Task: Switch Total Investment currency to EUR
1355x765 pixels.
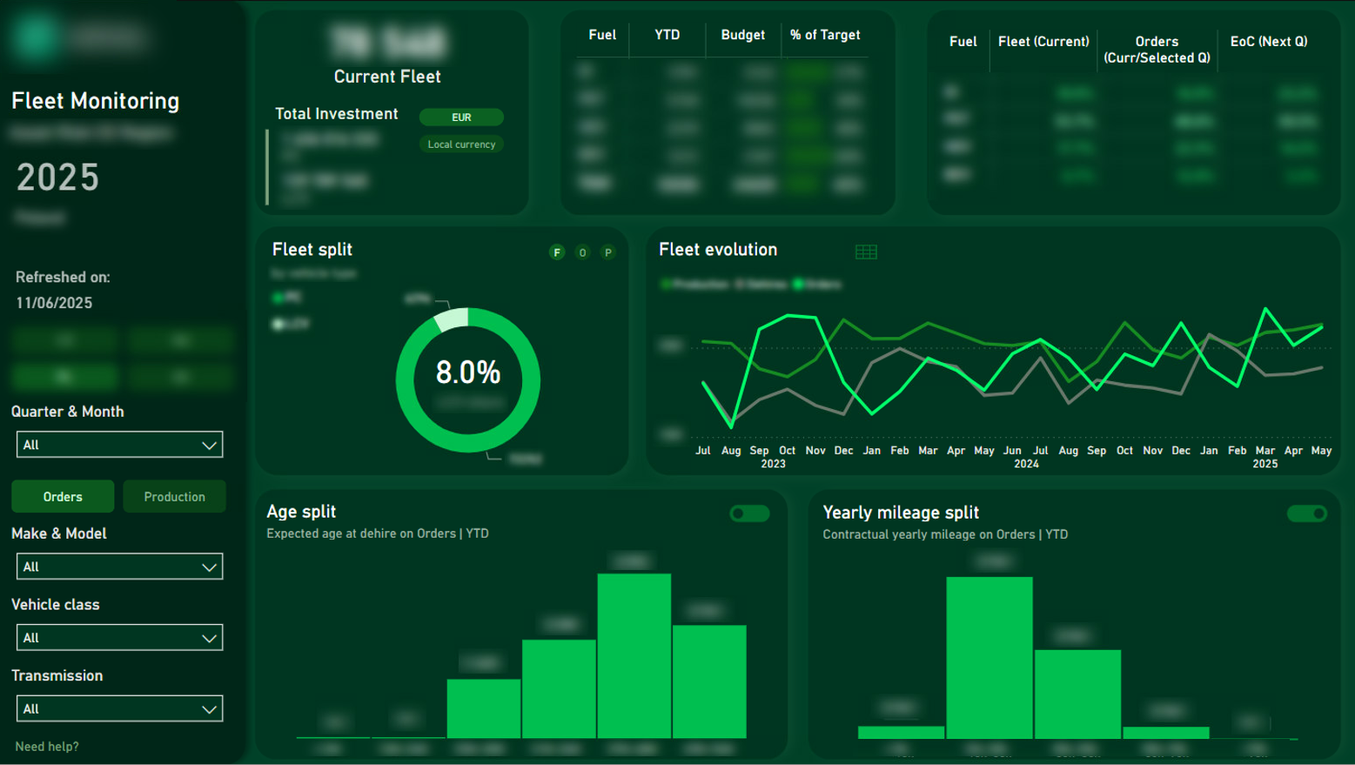Action: [461, 117]
